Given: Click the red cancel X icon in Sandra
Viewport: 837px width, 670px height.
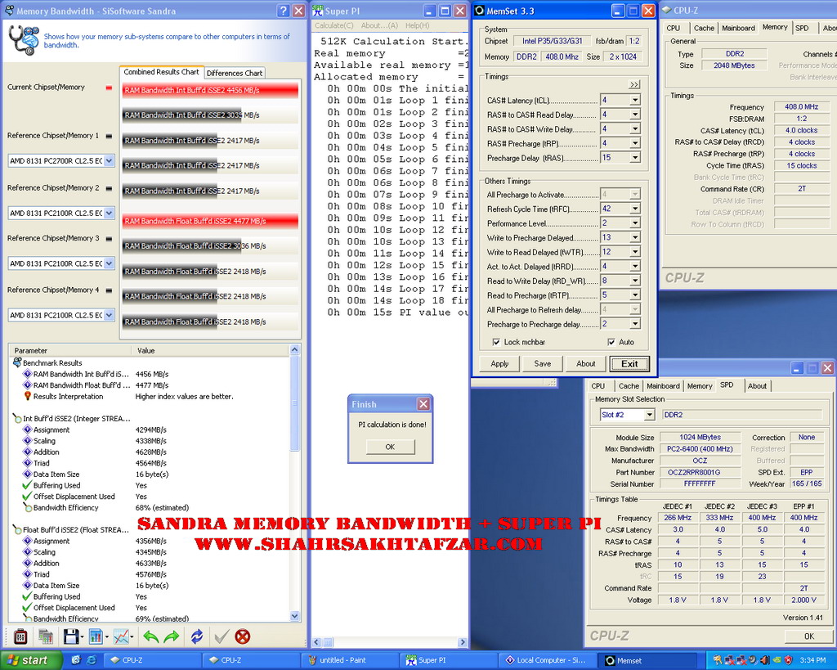Looking at the screenshot, I should 242,636.
